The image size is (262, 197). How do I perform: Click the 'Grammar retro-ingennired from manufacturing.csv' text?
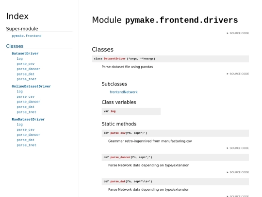click(150, 141)
